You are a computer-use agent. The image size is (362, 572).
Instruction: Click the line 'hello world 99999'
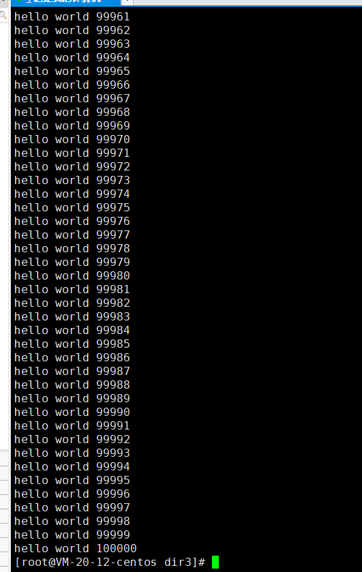click(x=72, y=535)
